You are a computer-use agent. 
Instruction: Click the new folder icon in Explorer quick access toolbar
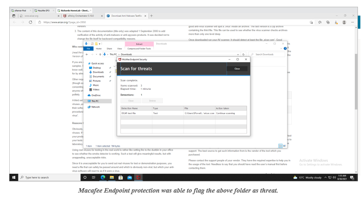(96, 44)
